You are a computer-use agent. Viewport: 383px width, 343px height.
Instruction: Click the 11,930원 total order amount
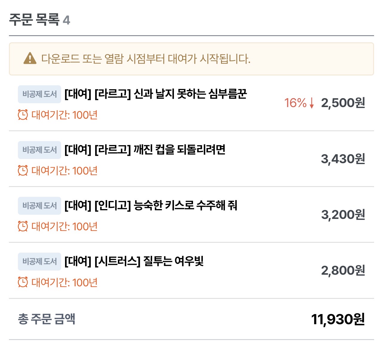click(338, 319)
